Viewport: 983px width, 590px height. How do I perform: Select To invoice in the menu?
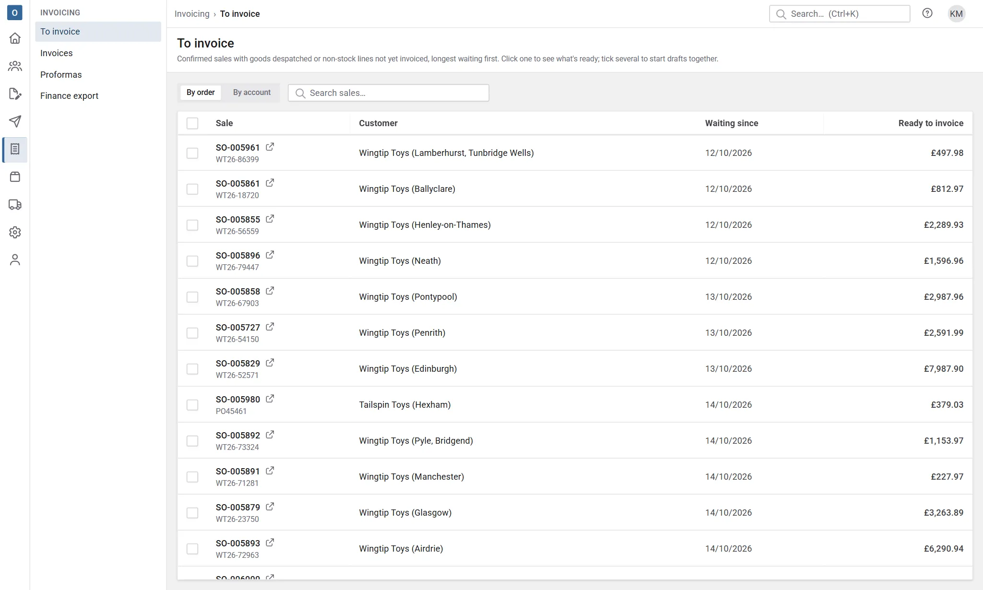(98, 32)
